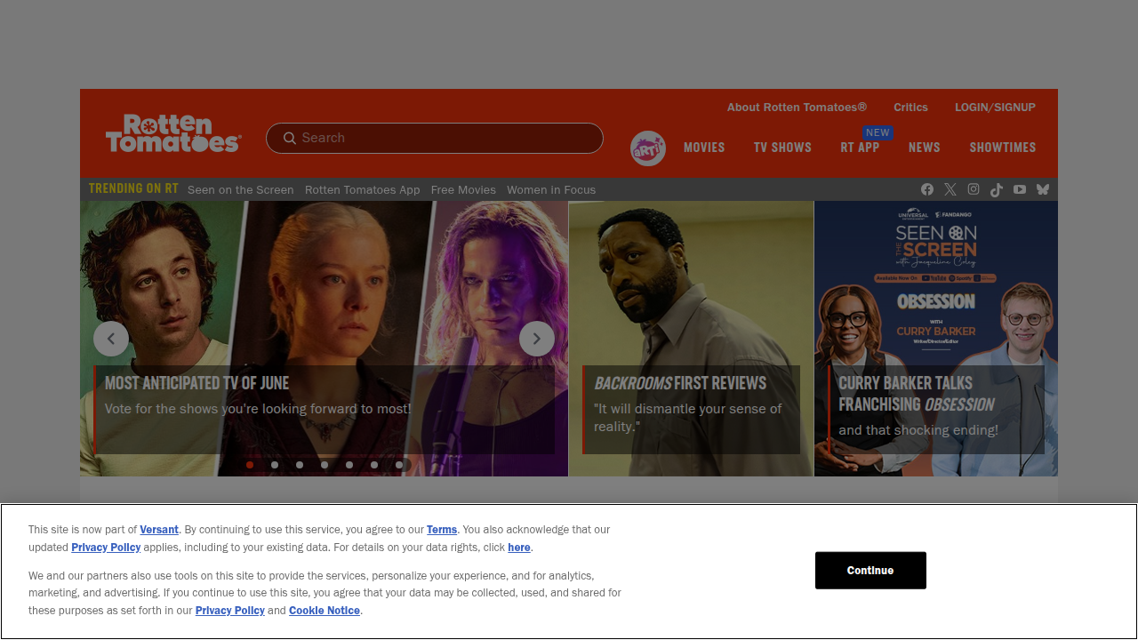Click the Rotten Tomatoes logo
Viewport: 1138px width, 640px height.
(173, 133)
